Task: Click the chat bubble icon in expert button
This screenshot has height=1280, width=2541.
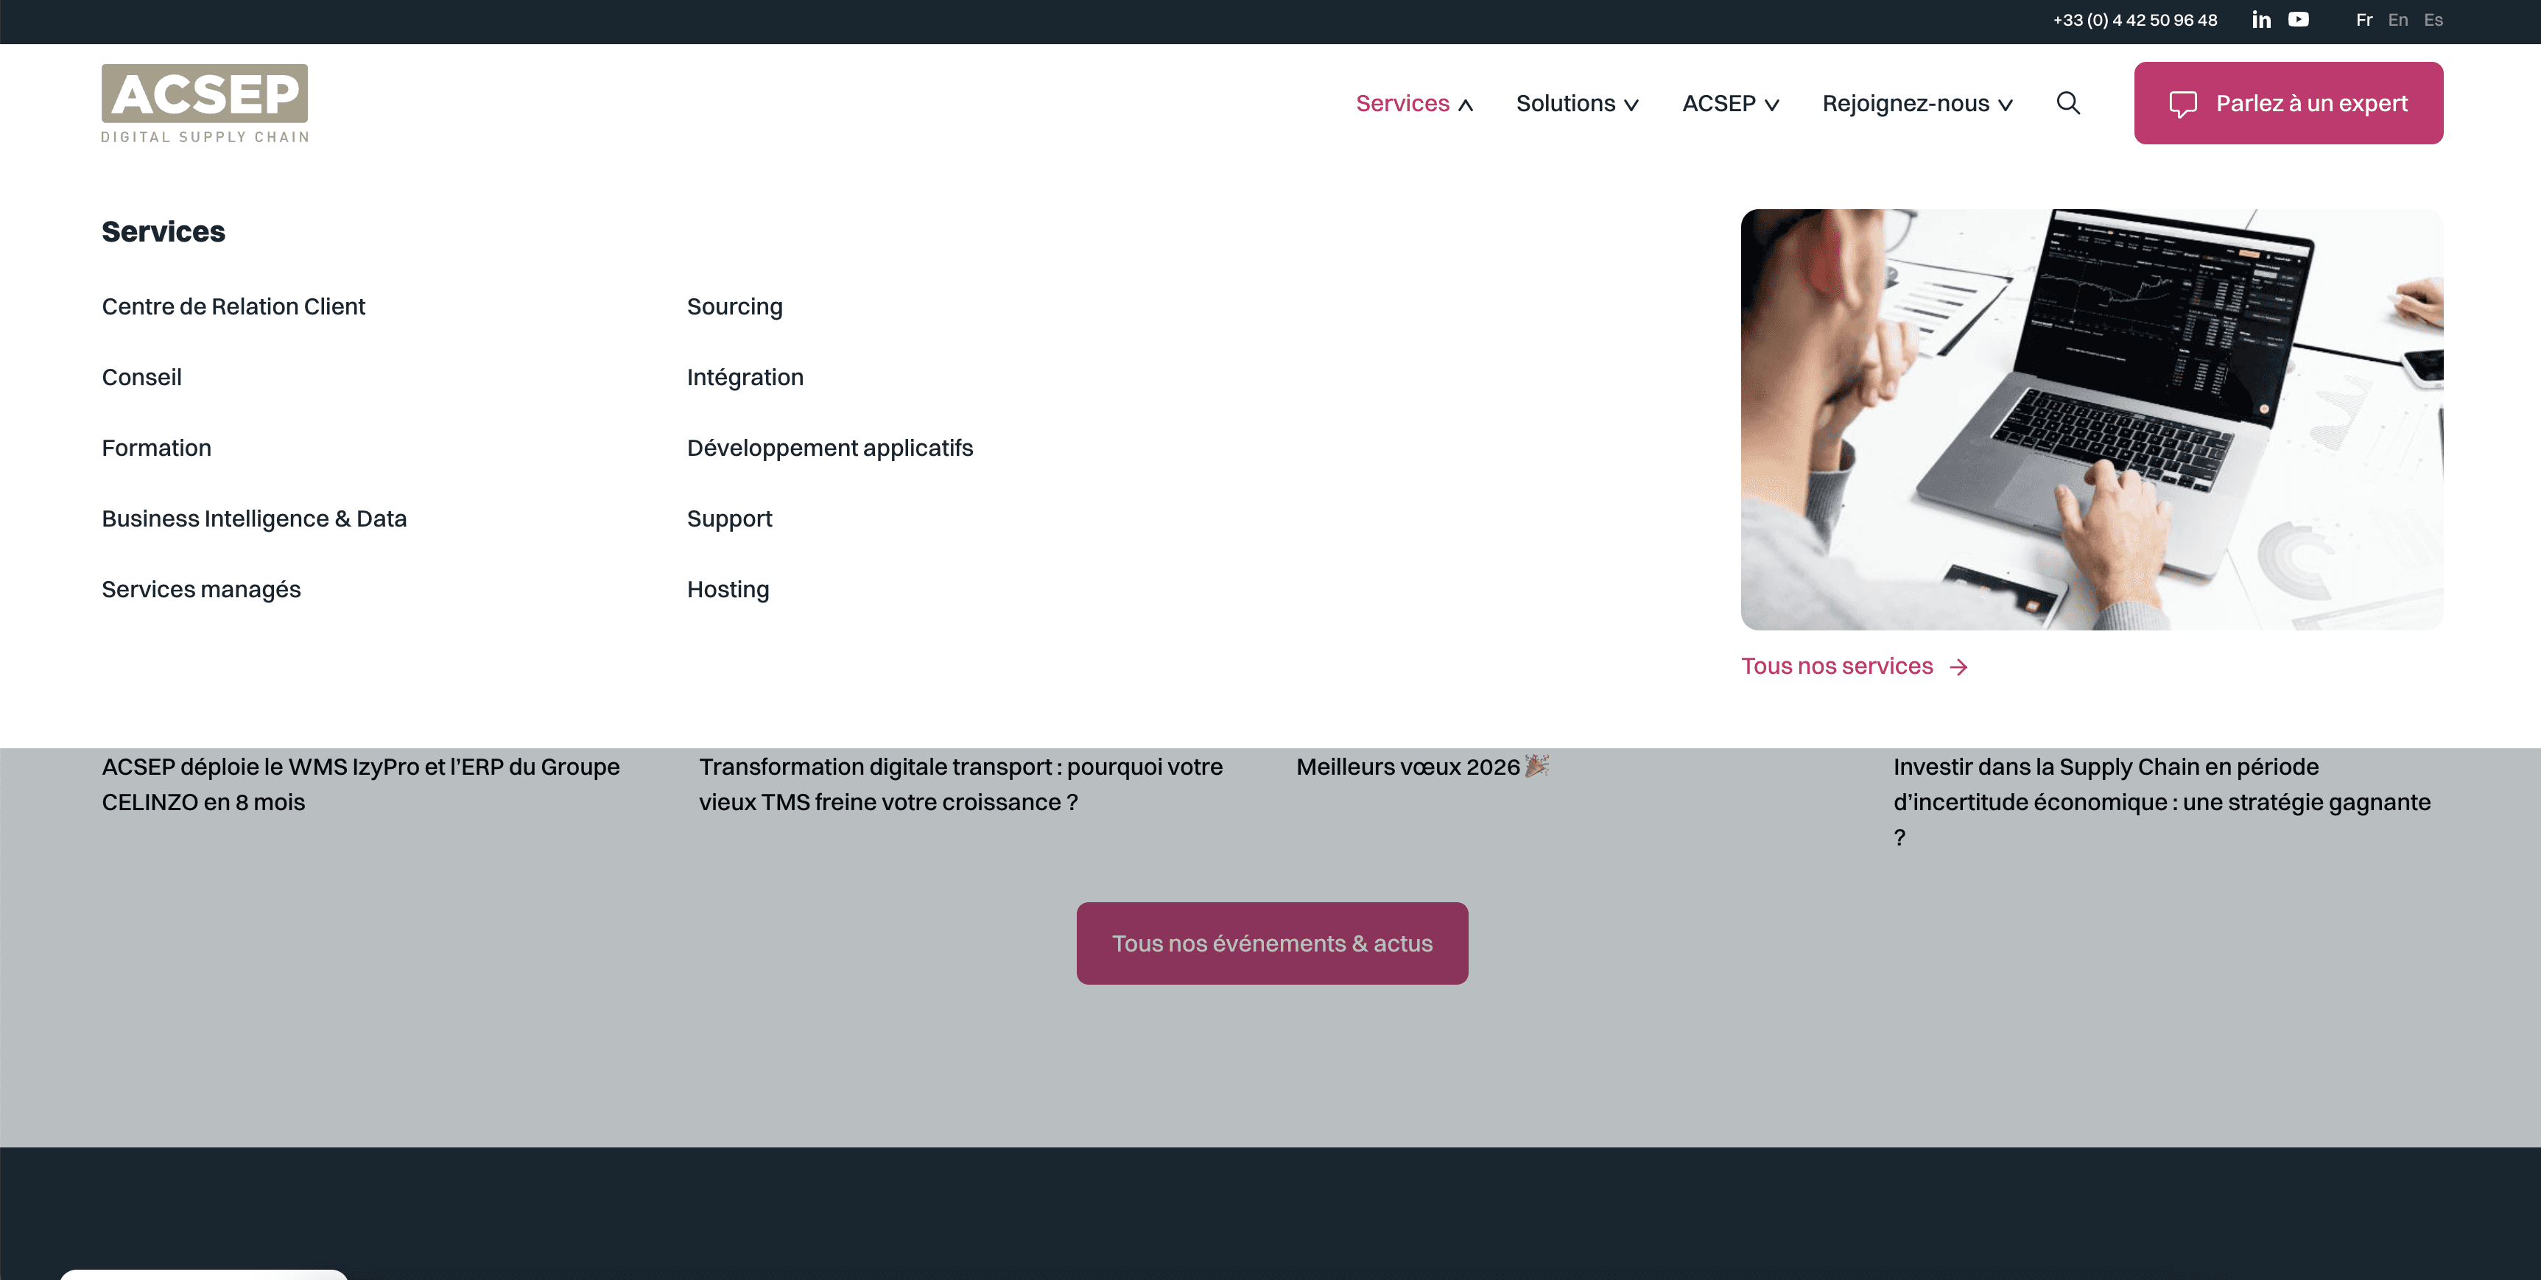Action: 2183,104
